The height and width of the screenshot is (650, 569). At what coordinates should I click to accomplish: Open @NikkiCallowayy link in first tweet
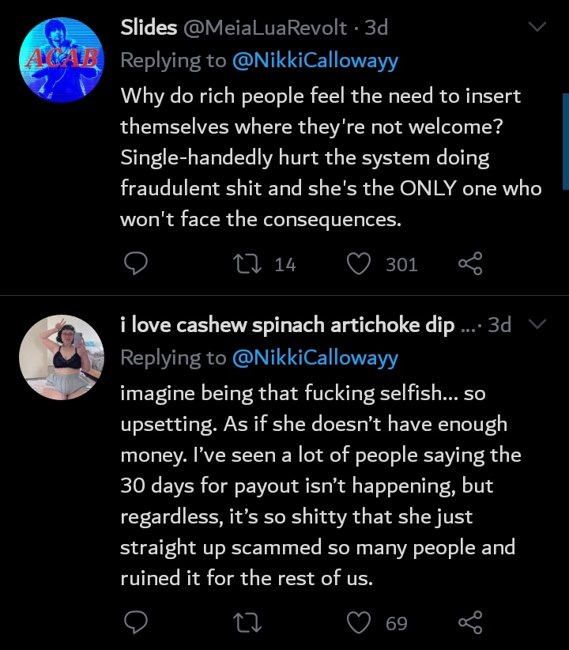315,62
